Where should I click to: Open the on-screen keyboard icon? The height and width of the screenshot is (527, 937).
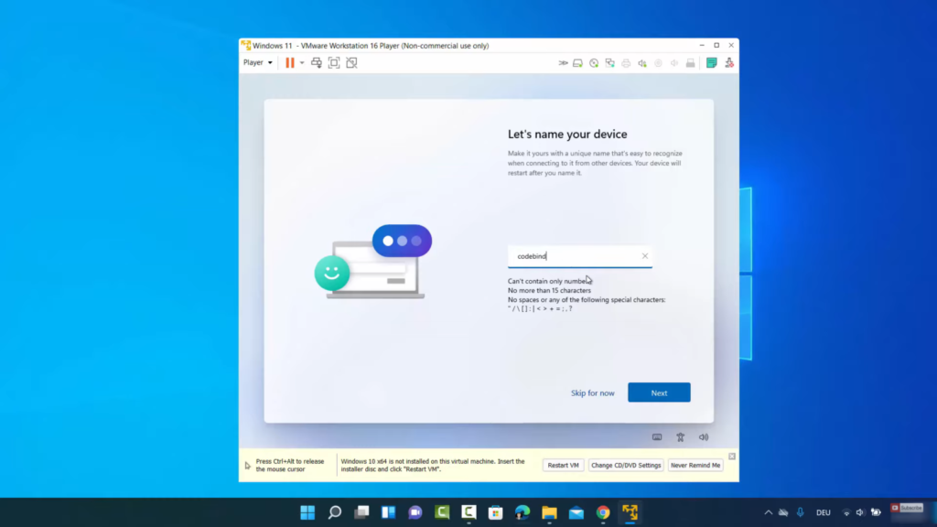click(657, 437)
